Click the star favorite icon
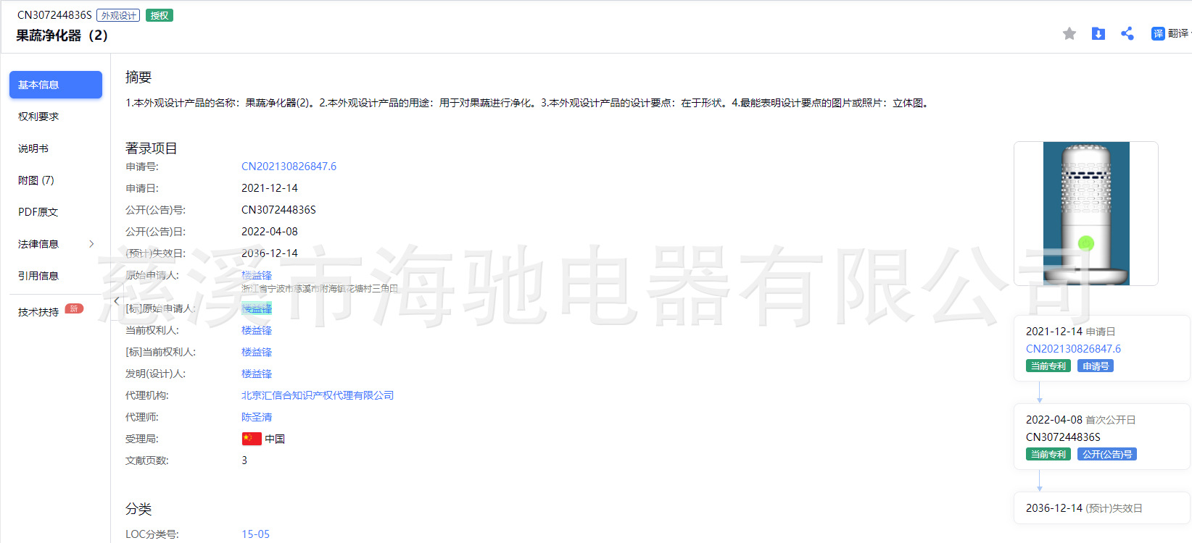The height and width of the screenshot is (543, 1192). [1069, 33]
